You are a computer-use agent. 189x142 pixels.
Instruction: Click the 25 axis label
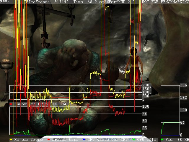pyautogui.click(x=144, y=128)
